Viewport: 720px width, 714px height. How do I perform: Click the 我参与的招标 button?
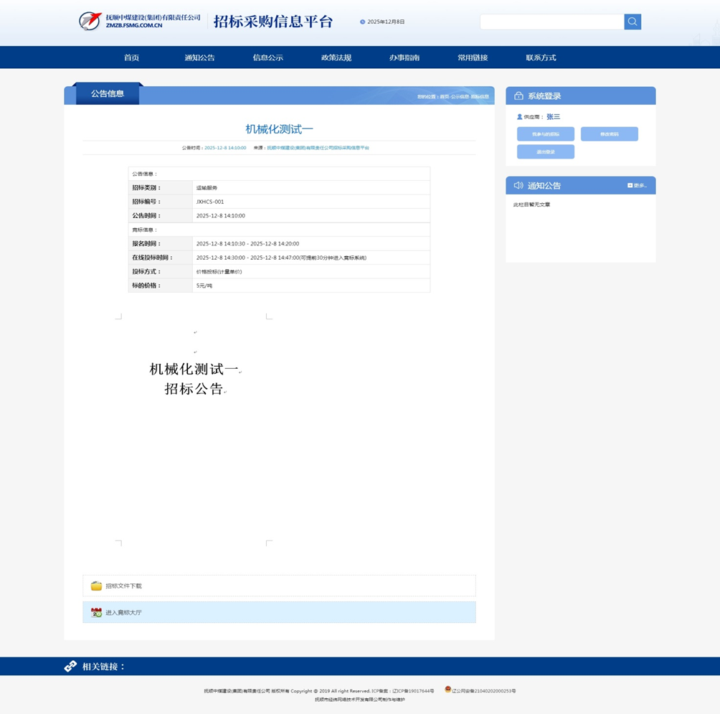tap(546, 134)
